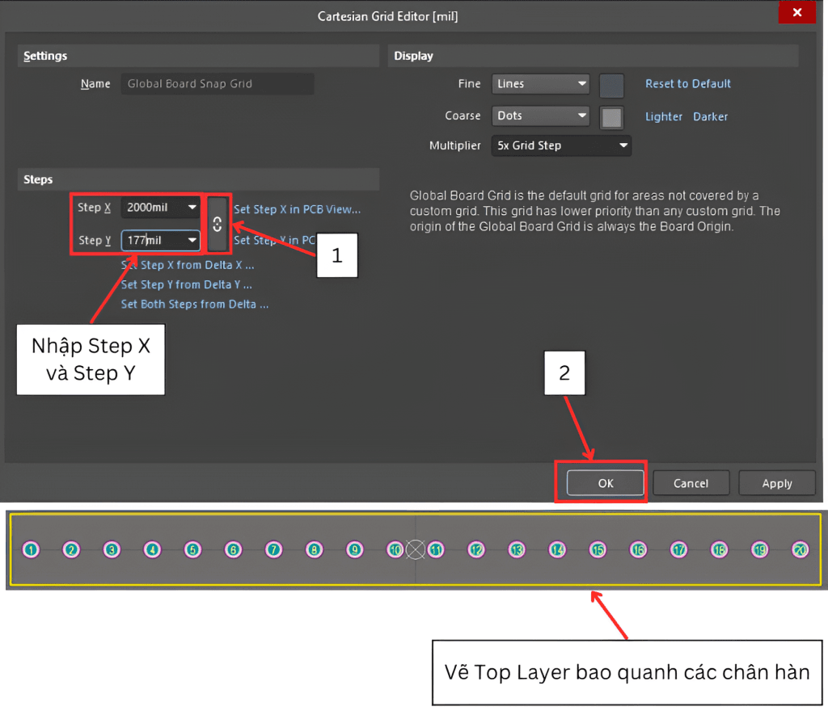Image resolution: width=828 pixels, height=715 pixels.
Task: Toggle the Step X/Y link chain icon
Action: 217,225
